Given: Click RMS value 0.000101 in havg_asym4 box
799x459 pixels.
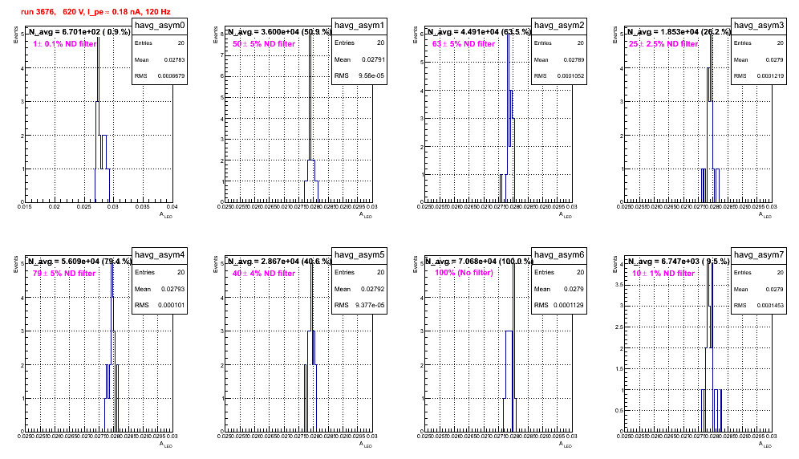Looking at the screenshot, I should click(171, 305).
